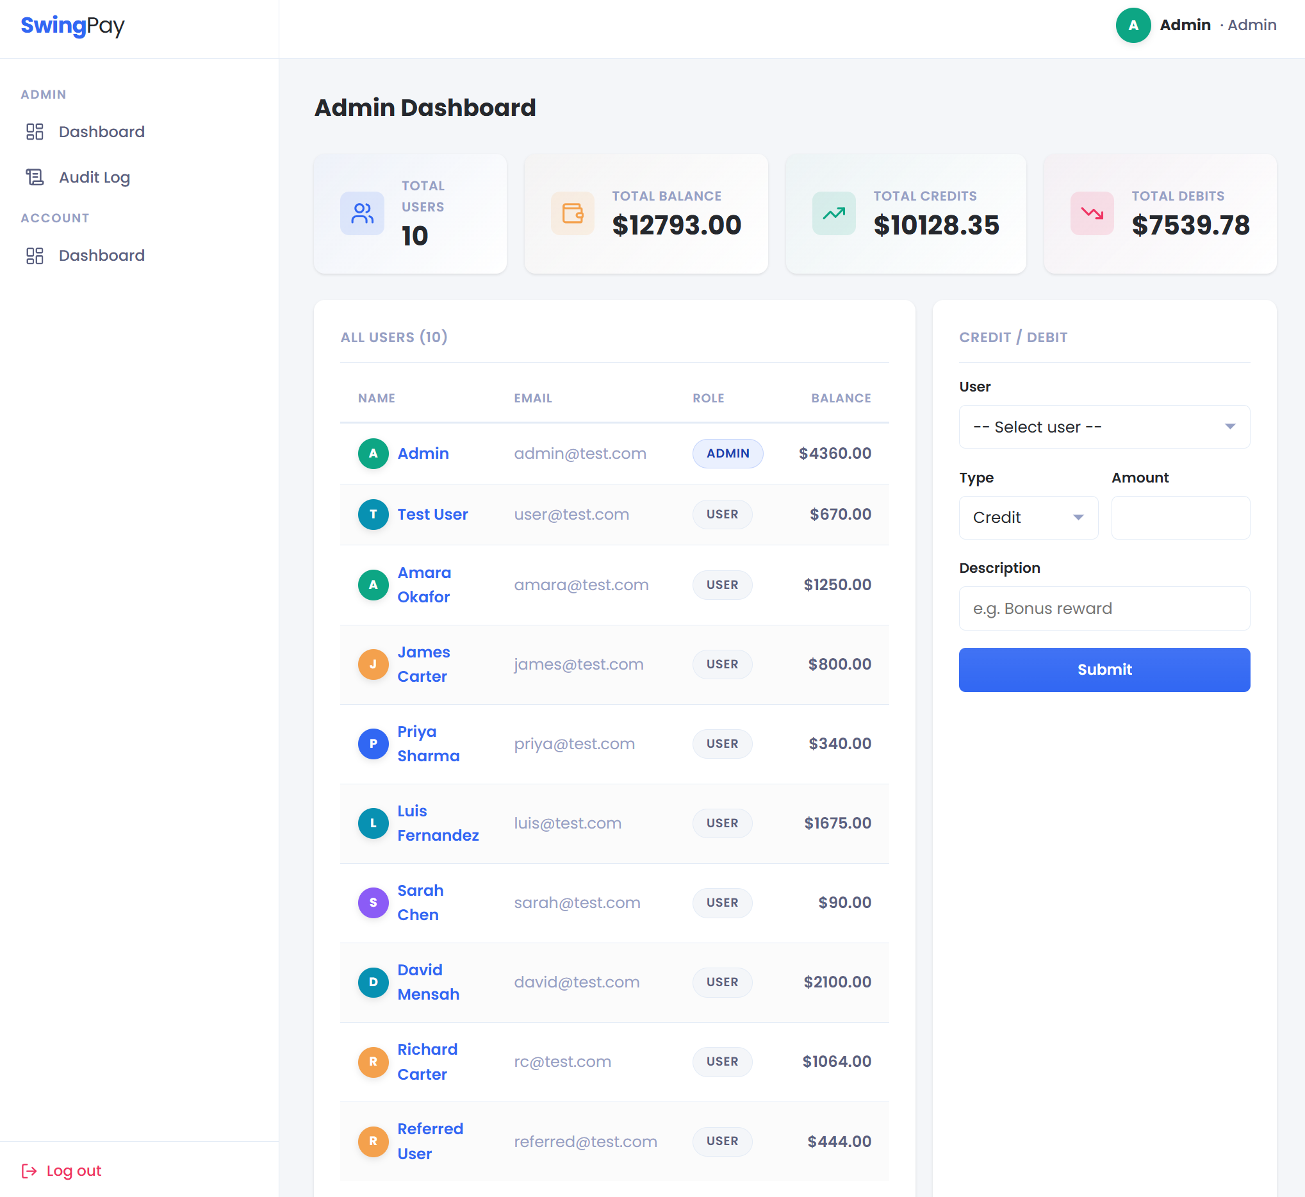Expand the user dropdown chevron arrow
Viewport: 1305px width, 1197px height.
(1229, 427)
